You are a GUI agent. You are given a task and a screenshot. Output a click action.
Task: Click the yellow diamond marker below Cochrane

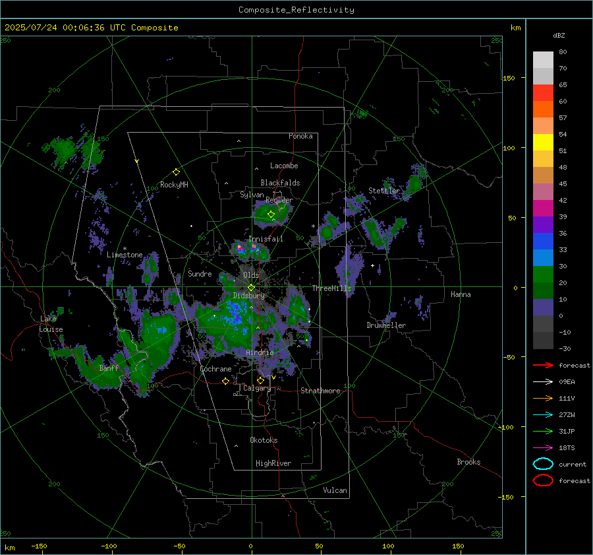[x=225, y=381]
